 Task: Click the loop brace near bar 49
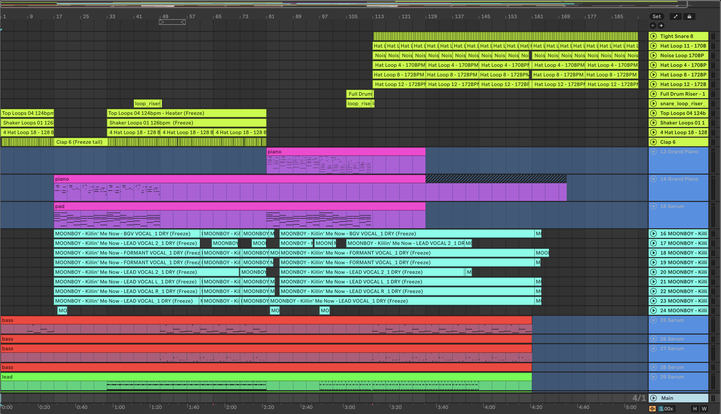point(172,22)
